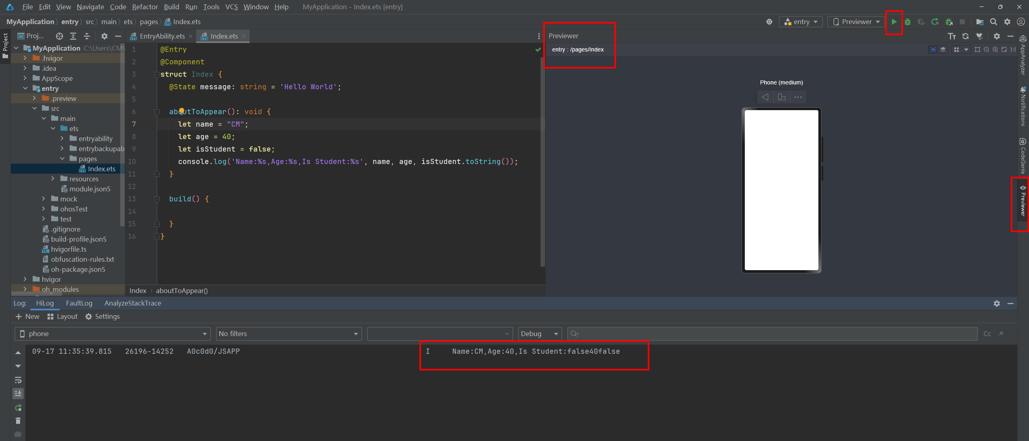The width and height of the screenshot is (1029, 441).
Task: Rotate the previewed phone device icon
Action: [782, 97]
